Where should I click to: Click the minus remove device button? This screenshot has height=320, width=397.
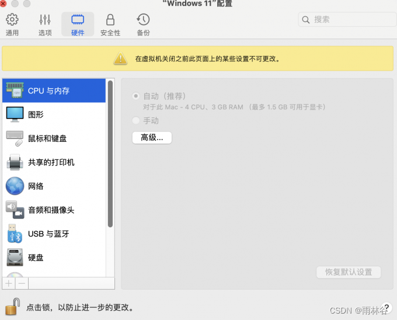tap(22, 283)
